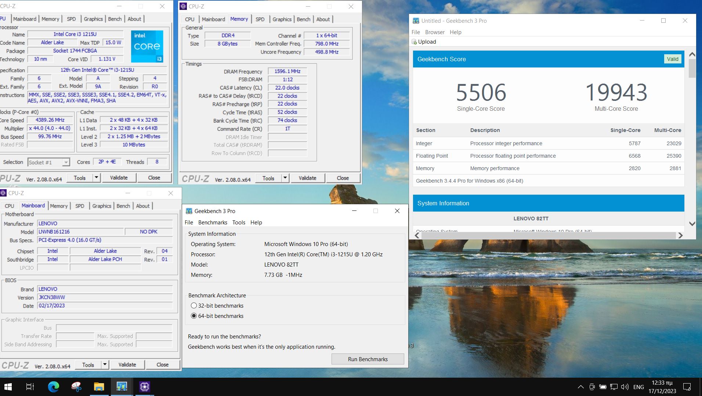Open Memory tab in CPU-Z Mainboard window
Viewport: 702px width, 396px height.
[x=59, y=206]
